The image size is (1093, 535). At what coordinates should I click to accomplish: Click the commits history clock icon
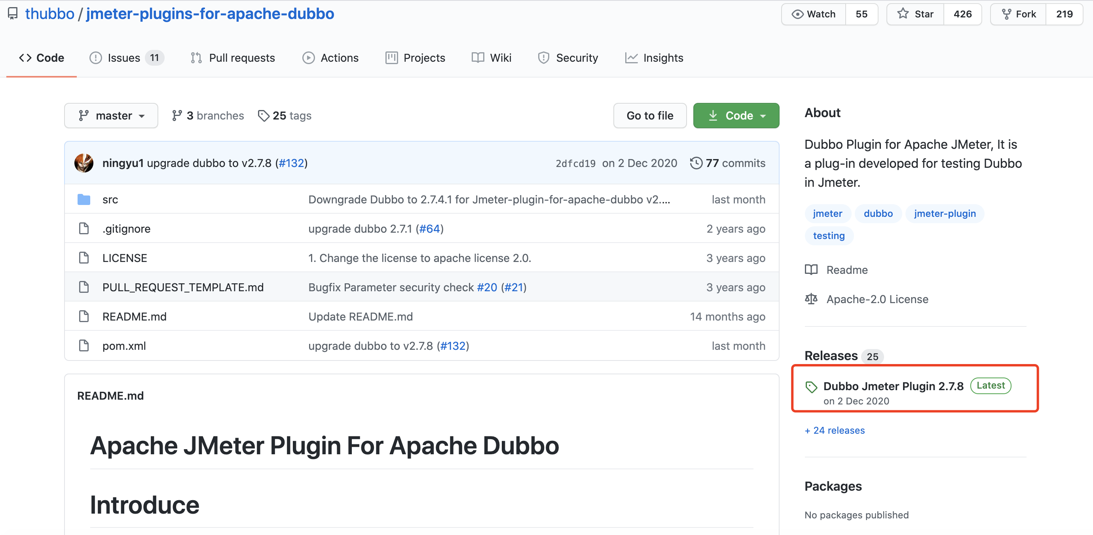[696, 163]
